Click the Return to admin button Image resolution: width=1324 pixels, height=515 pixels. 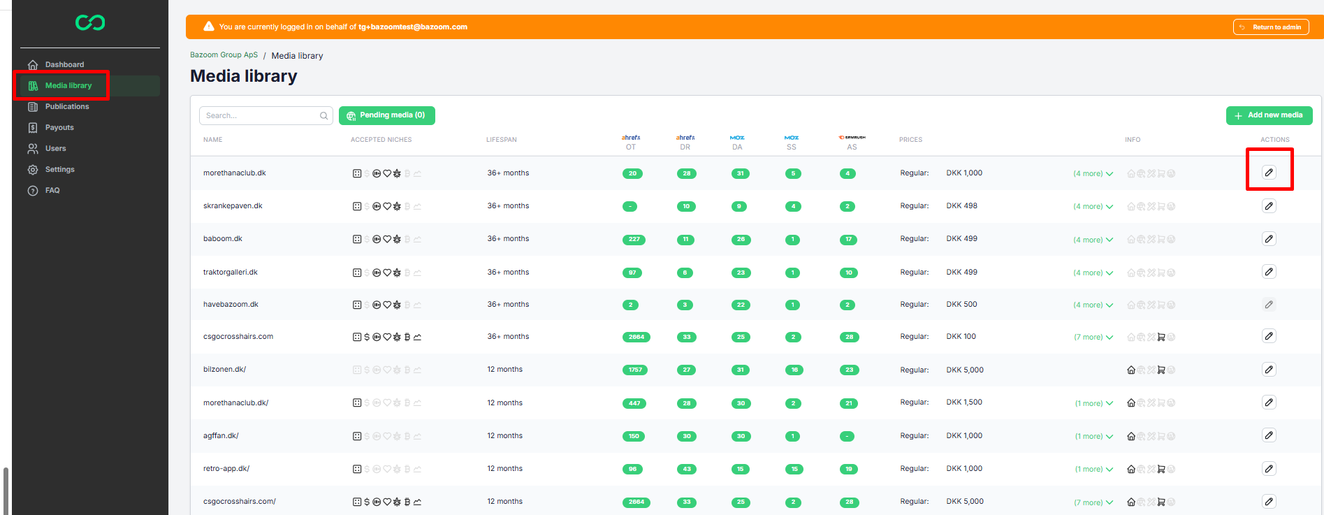click(x=1270, y=27)
